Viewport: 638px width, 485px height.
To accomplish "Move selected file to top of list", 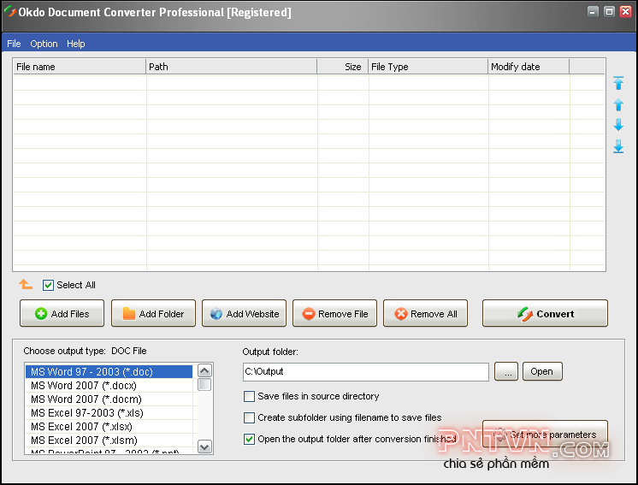I will [618, 83].
